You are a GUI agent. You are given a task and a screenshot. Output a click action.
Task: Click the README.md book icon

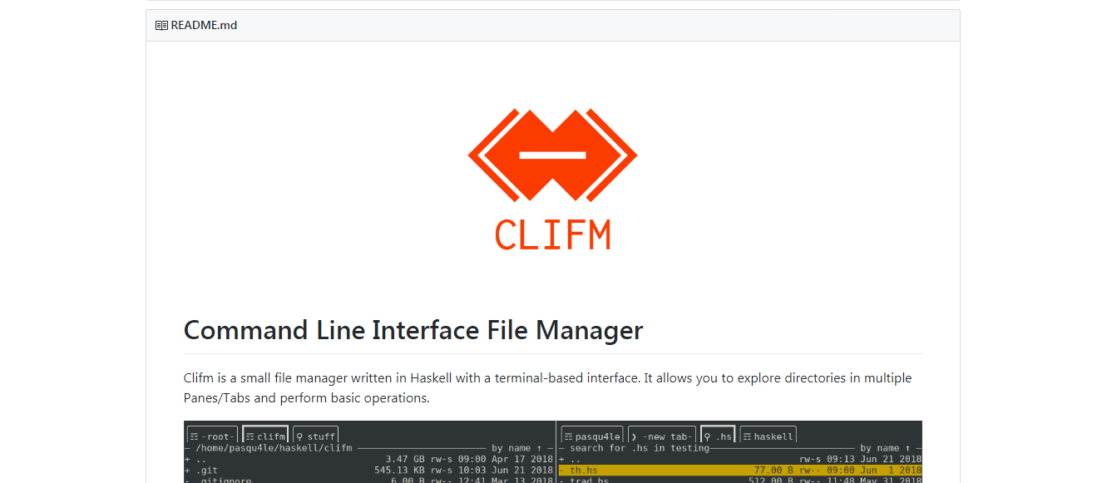[x=161, y=26]
